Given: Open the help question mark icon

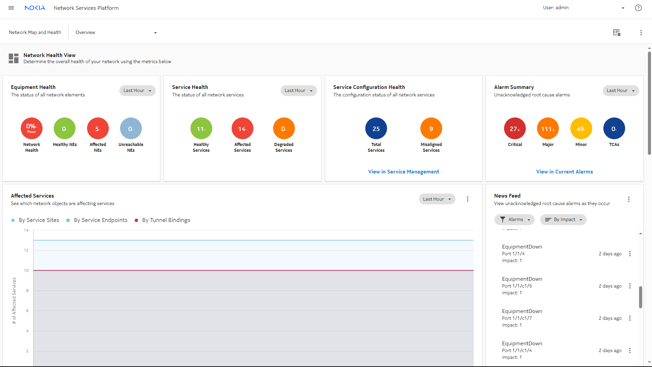Looking at the screenshot, I should 638,8.
